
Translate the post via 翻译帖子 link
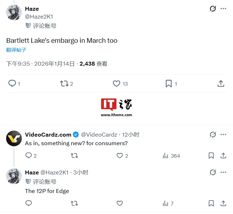coord(16,50)
